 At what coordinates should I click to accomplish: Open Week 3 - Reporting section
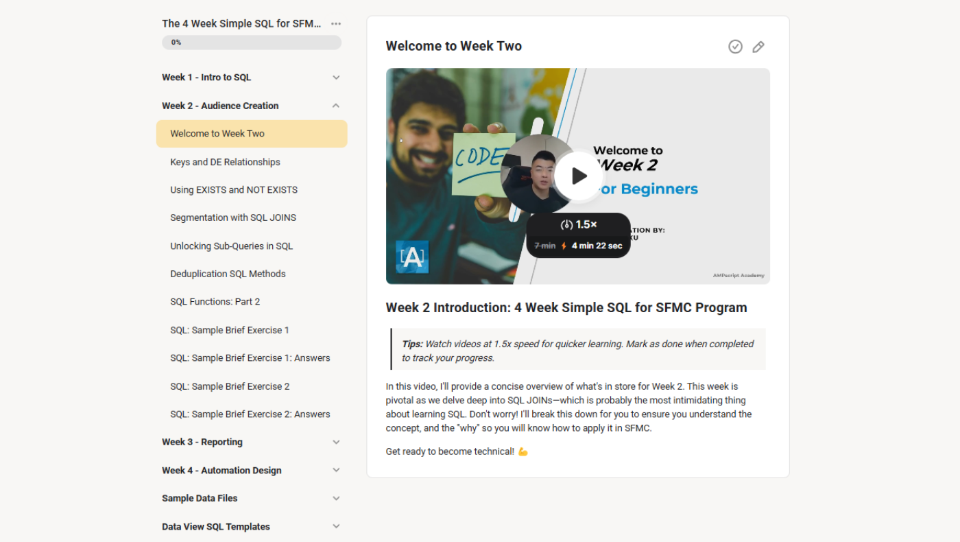point(202,443)
